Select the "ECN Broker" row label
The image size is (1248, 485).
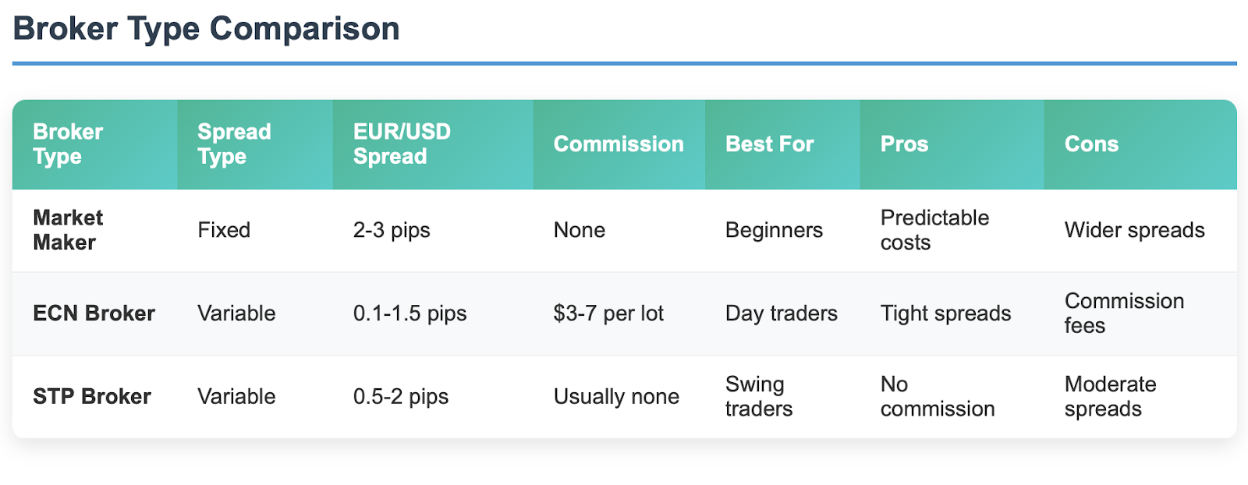(x=94, y=313)
